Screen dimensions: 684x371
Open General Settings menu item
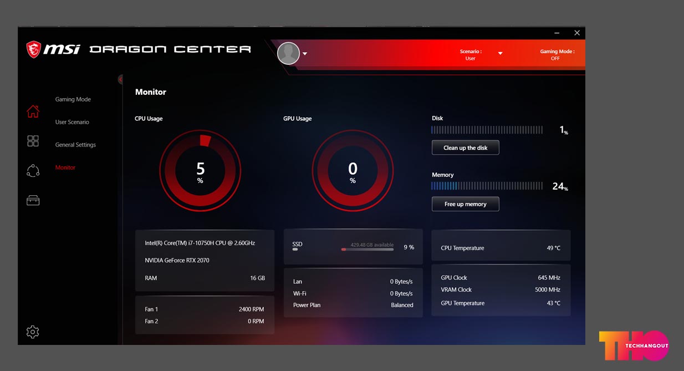pos(75,145)
